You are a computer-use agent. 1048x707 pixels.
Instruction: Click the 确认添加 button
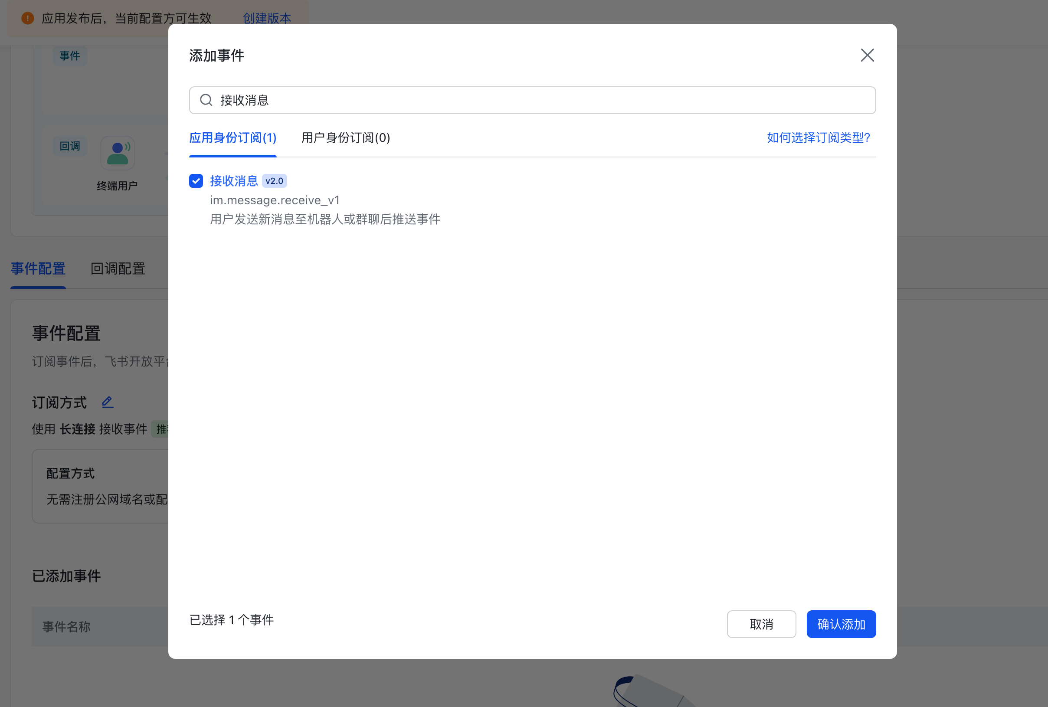pyautogui.click(x=841, y=624)
